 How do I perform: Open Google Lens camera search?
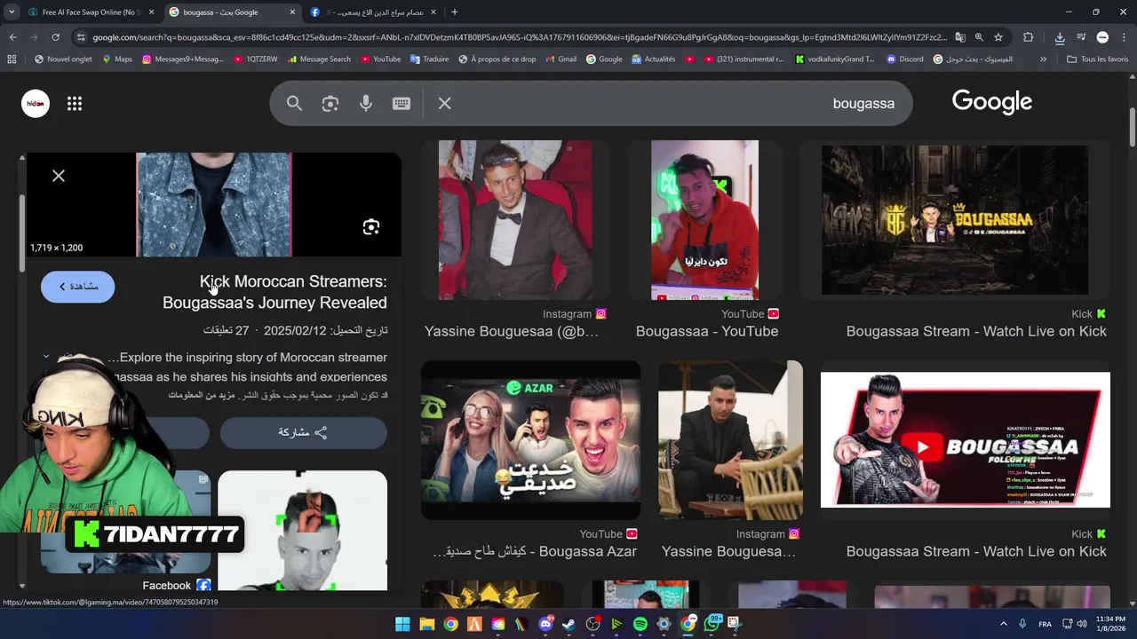pos(330,104)
